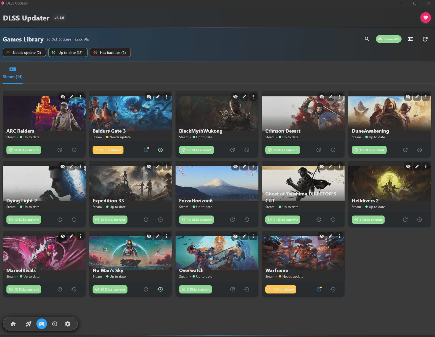435x337 pixels.
Task: Click the 1/1 outdated button on Warframe
Action: [281, 289]
